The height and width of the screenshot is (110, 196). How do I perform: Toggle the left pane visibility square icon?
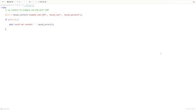41,2
